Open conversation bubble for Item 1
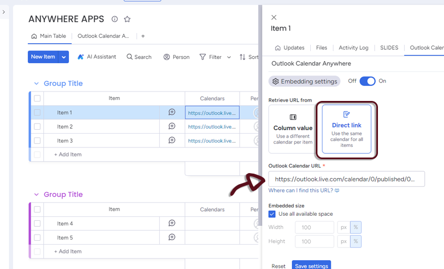The width and height of the screenshot is (444, 269). 171,112
